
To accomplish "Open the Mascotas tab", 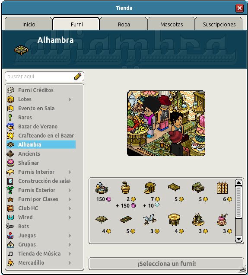I will (172, 24).
